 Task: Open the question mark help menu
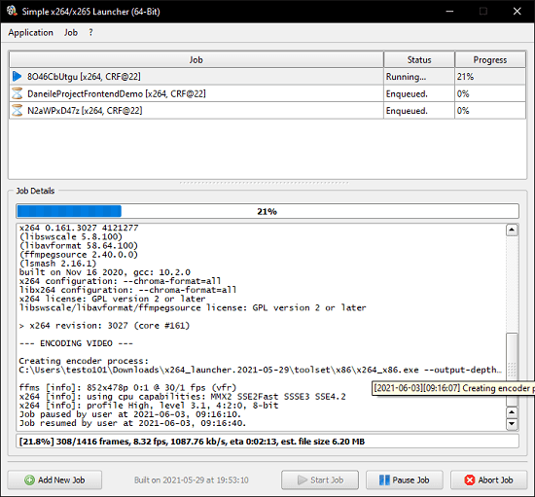(x=90, y=33)
